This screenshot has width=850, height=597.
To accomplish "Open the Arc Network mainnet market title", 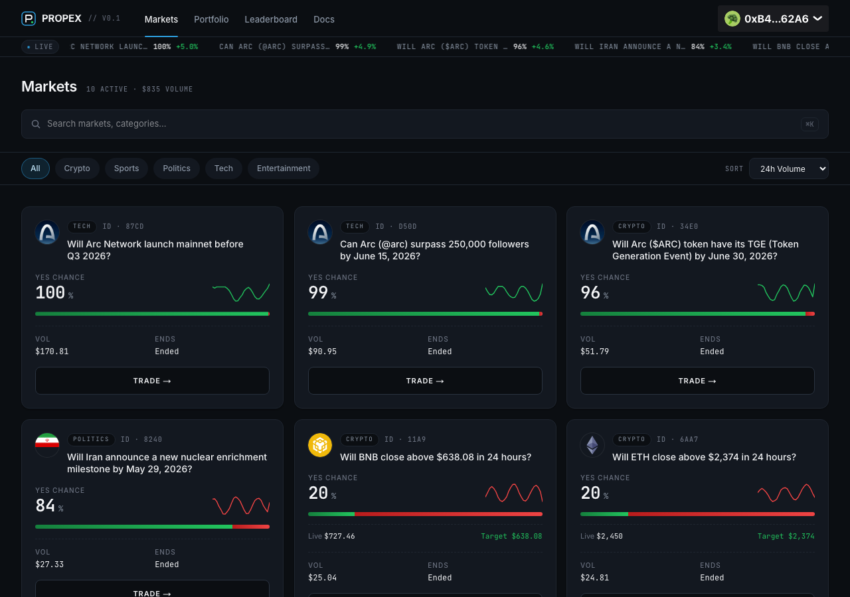I will point(155,250).
